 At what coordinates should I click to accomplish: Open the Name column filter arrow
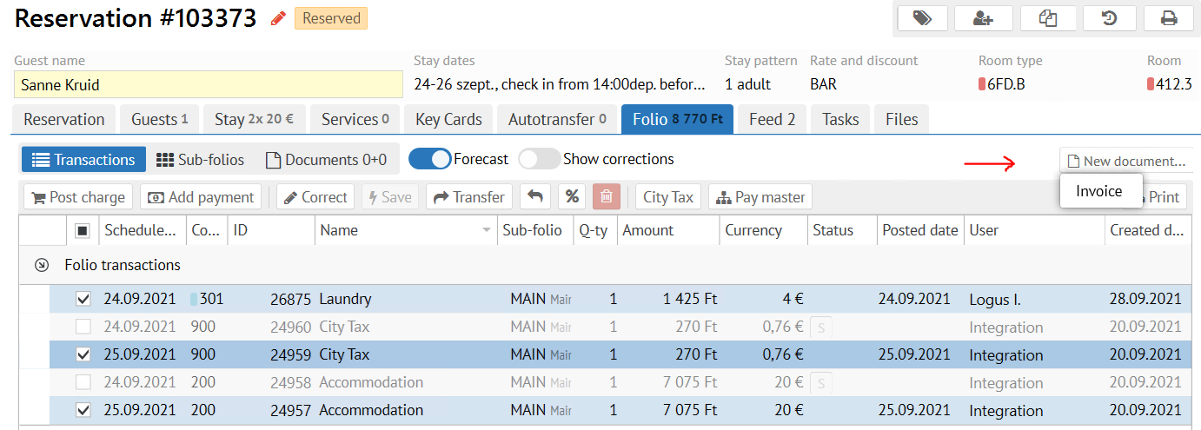click(x=486, y=231)
